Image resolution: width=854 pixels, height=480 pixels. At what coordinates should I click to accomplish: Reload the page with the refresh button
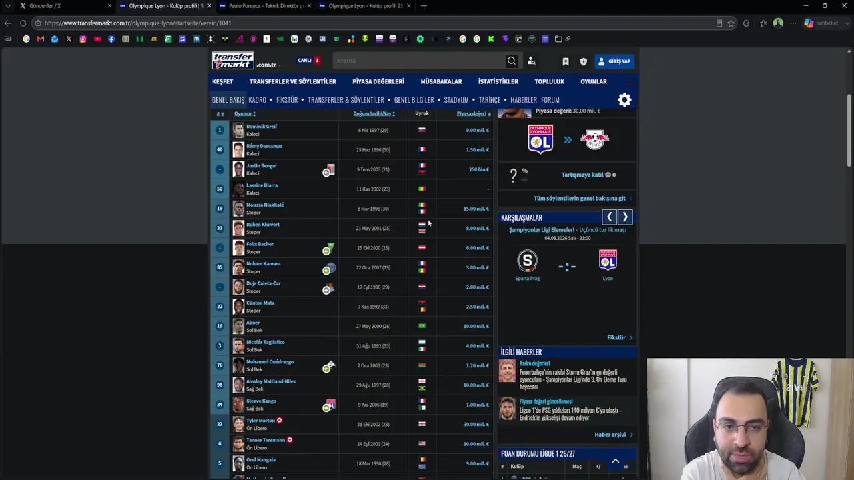click(x=23, y=23)
